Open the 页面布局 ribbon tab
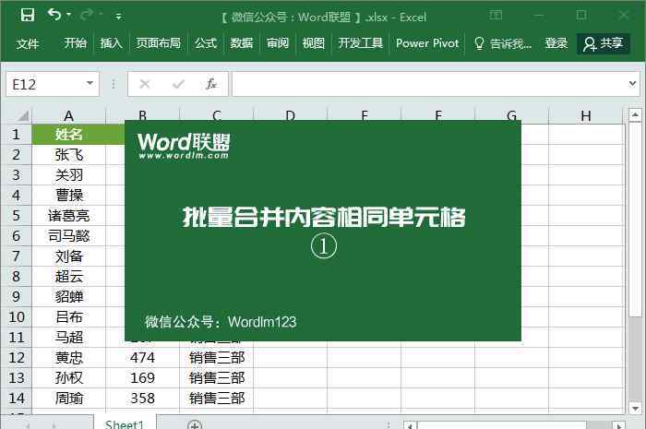 coord(158,42)
